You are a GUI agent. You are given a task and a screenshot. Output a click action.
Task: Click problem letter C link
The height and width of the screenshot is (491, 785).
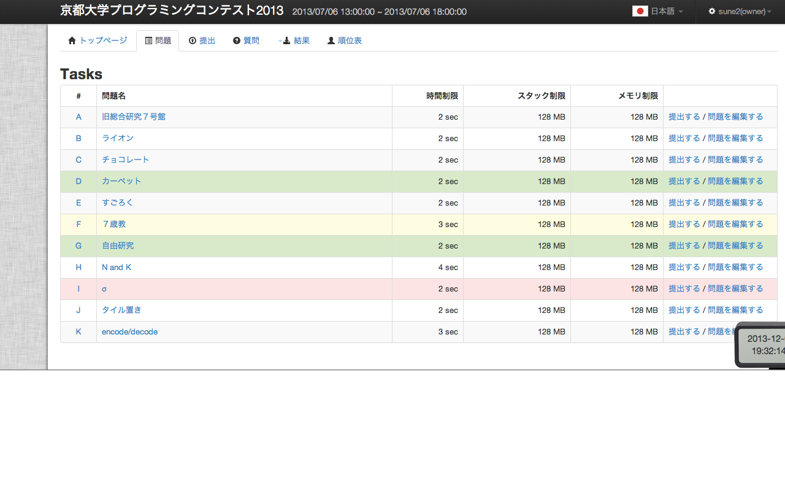point(78,160)
